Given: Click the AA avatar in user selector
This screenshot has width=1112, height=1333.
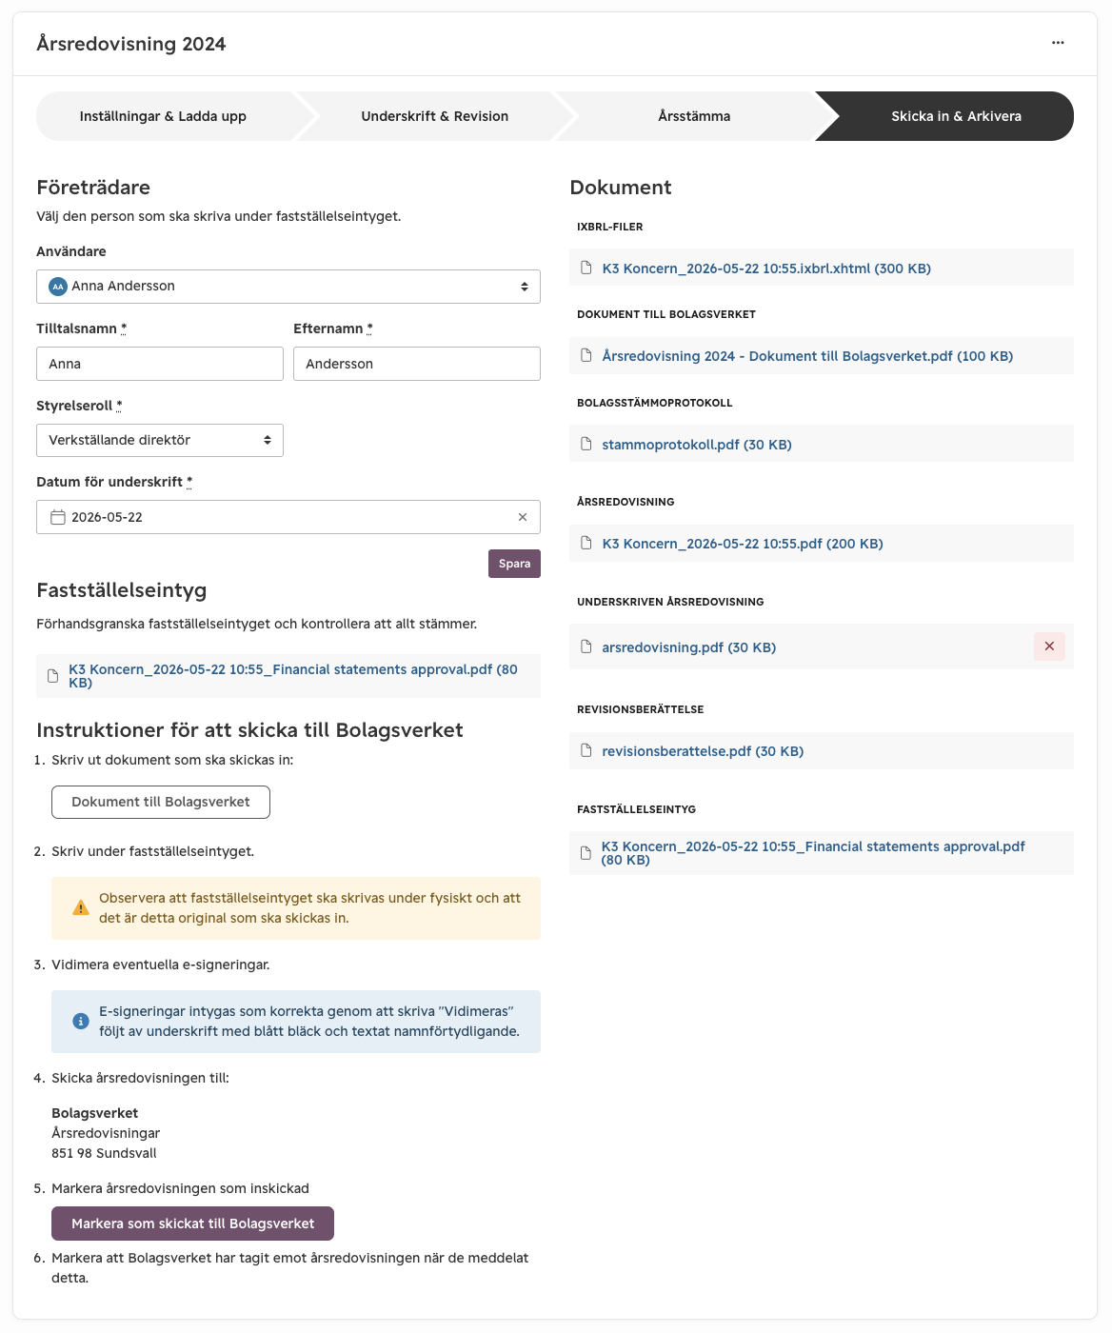Looking at the screenshot, I should coord(58,287).
